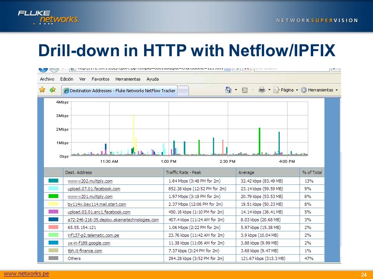Viewport: 373px width, 279px height.
Task: Follow the www.networks.pe footer link
Action: [x=26, y=274]
